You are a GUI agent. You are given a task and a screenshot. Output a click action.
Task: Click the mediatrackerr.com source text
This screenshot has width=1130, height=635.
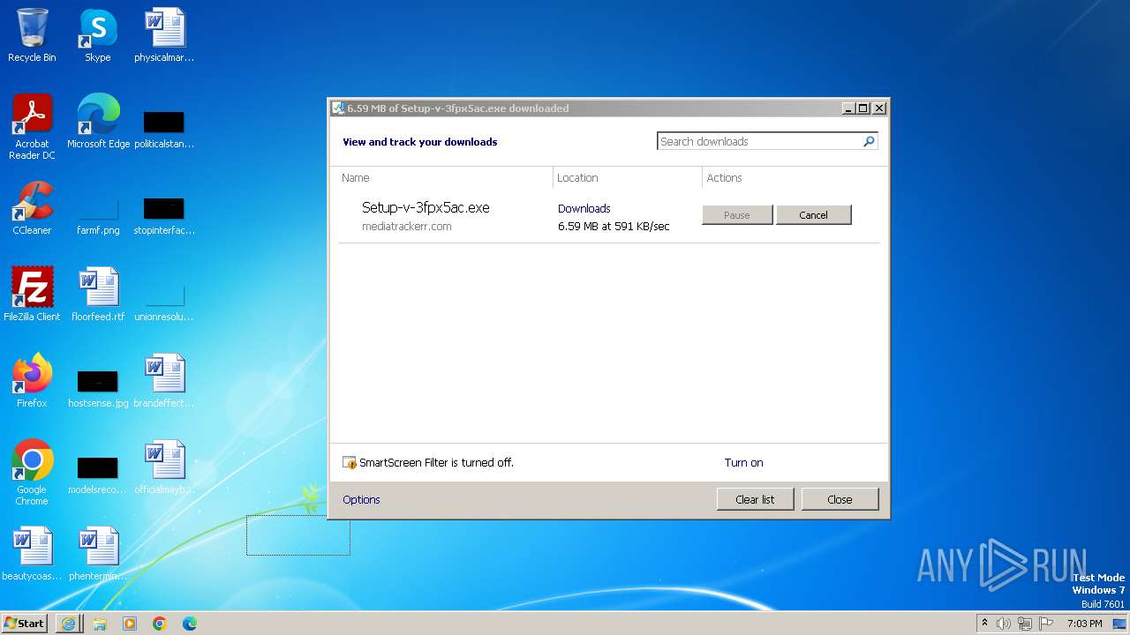click(407, 226)
